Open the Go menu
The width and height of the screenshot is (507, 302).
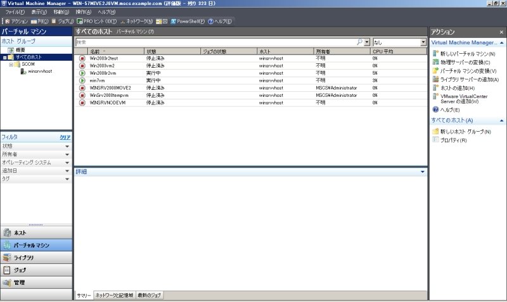point(61,12)
